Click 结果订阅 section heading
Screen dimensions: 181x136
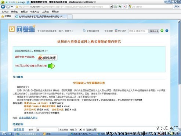coord(18,124)
